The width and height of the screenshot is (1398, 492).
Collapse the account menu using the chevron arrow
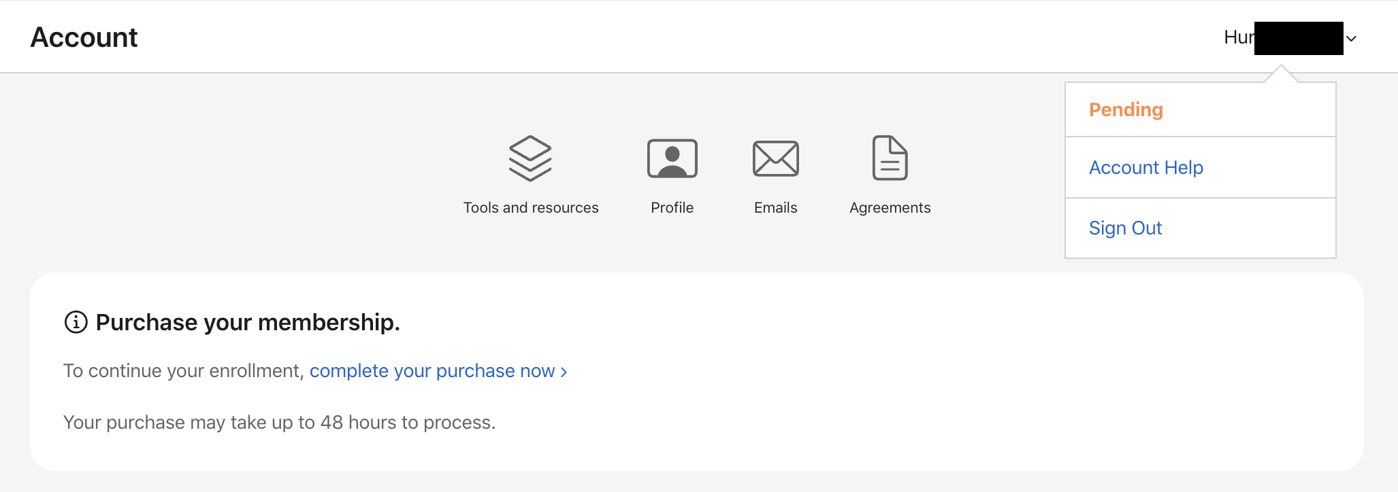pos(1352,39)
